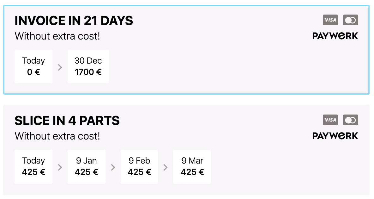
Task: Select the Invoice in 21 Days option
Action: [x=186, y=50]
